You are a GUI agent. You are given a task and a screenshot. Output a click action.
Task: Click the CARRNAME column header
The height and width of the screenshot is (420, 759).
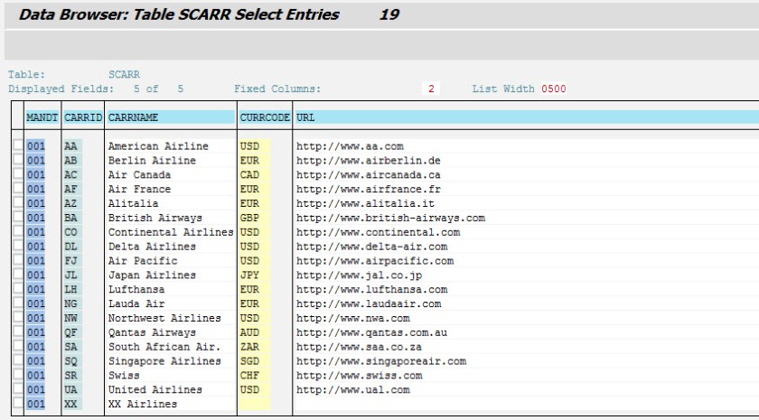pyautogui.click(x=171, y=117)
